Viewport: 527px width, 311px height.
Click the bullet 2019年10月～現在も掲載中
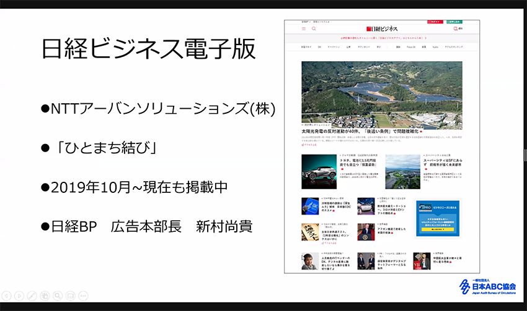click(x=134, y=187)
